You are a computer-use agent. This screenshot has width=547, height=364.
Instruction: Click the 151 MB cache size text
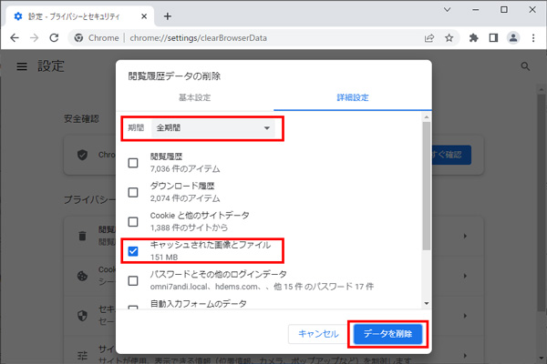click(164, 258)
